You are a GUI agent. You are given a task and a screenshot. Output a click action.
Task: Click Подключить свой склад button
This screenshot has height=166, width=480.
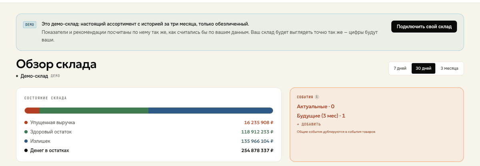click(424, 27)
